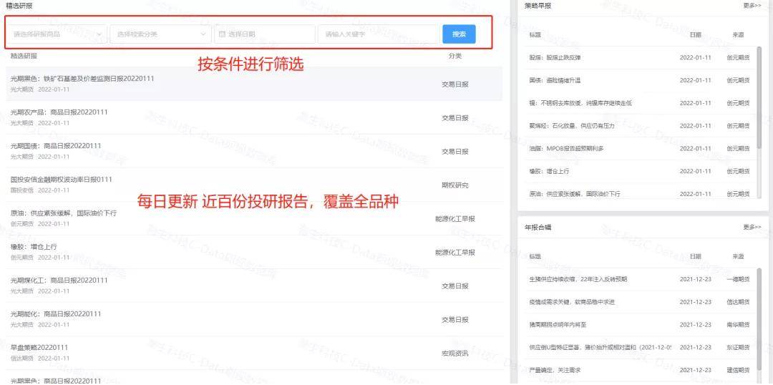Open 镍：不锈钢去库放缓 report in 策略早报
Image resolution: width=773 pixels, height=385 pixels.
click(580, 103)
